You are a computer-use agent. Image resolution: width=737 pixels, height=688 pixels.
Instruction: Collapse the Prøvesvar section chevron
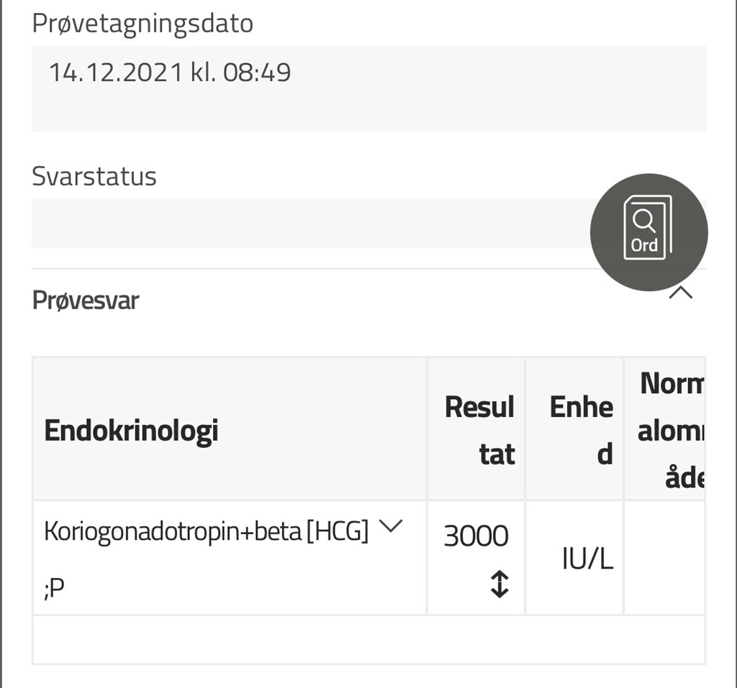681,293
